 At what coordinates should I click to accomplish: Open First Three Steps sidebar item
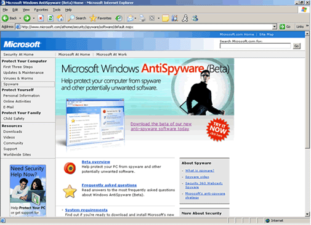coord(18,67)
